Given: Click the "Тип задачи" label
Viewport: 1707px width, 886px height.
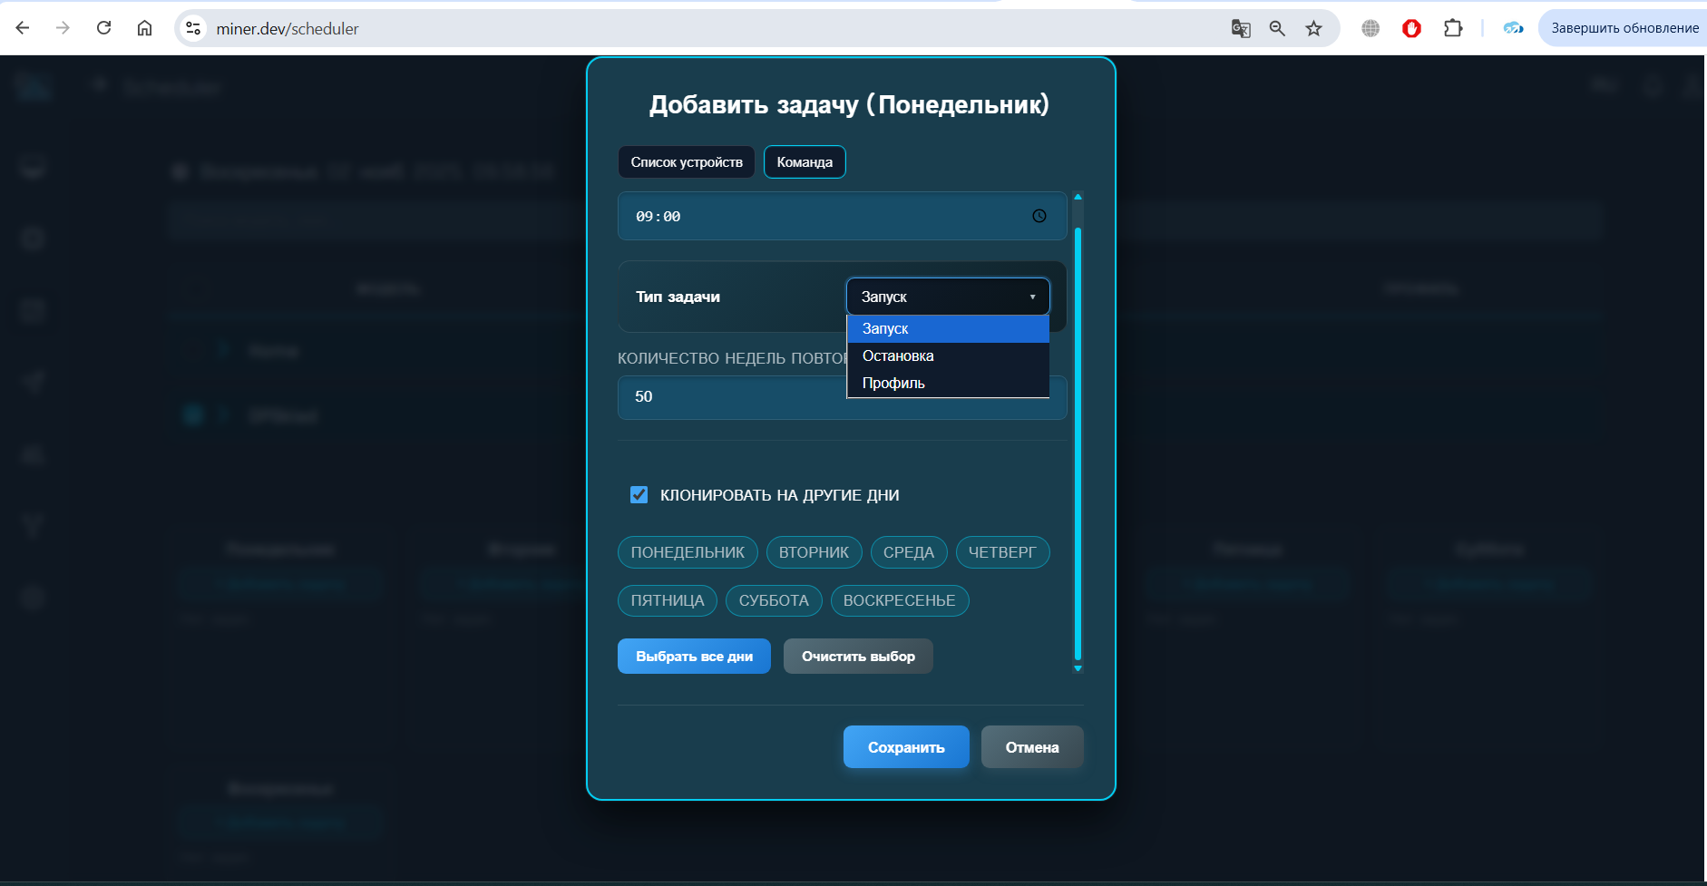Looking at the screenshot, I should click(678, 297).
